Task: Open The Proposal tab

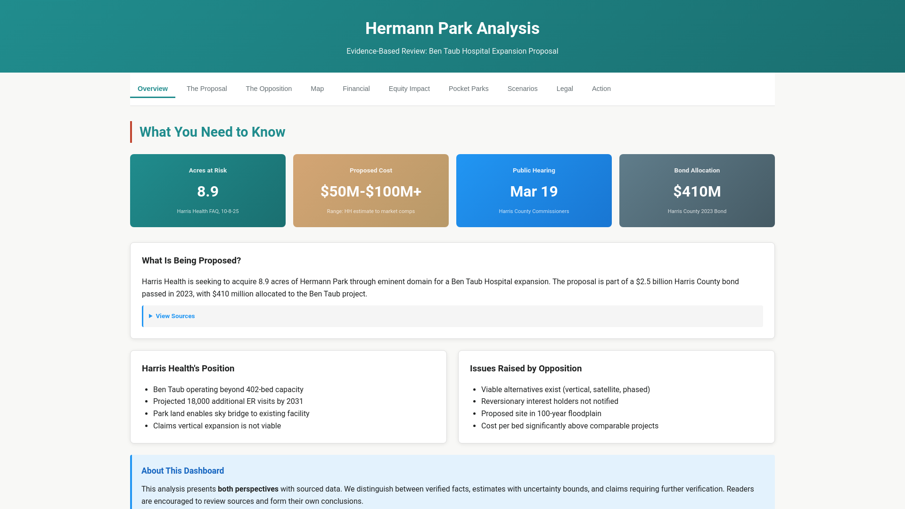Action: pyautogui.click(x=206, y=89)
